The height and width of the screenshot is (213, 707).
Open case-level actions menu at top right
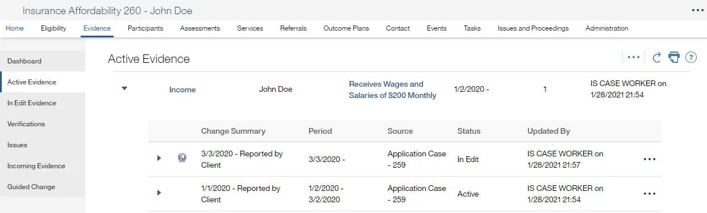(x=697, y=10)
